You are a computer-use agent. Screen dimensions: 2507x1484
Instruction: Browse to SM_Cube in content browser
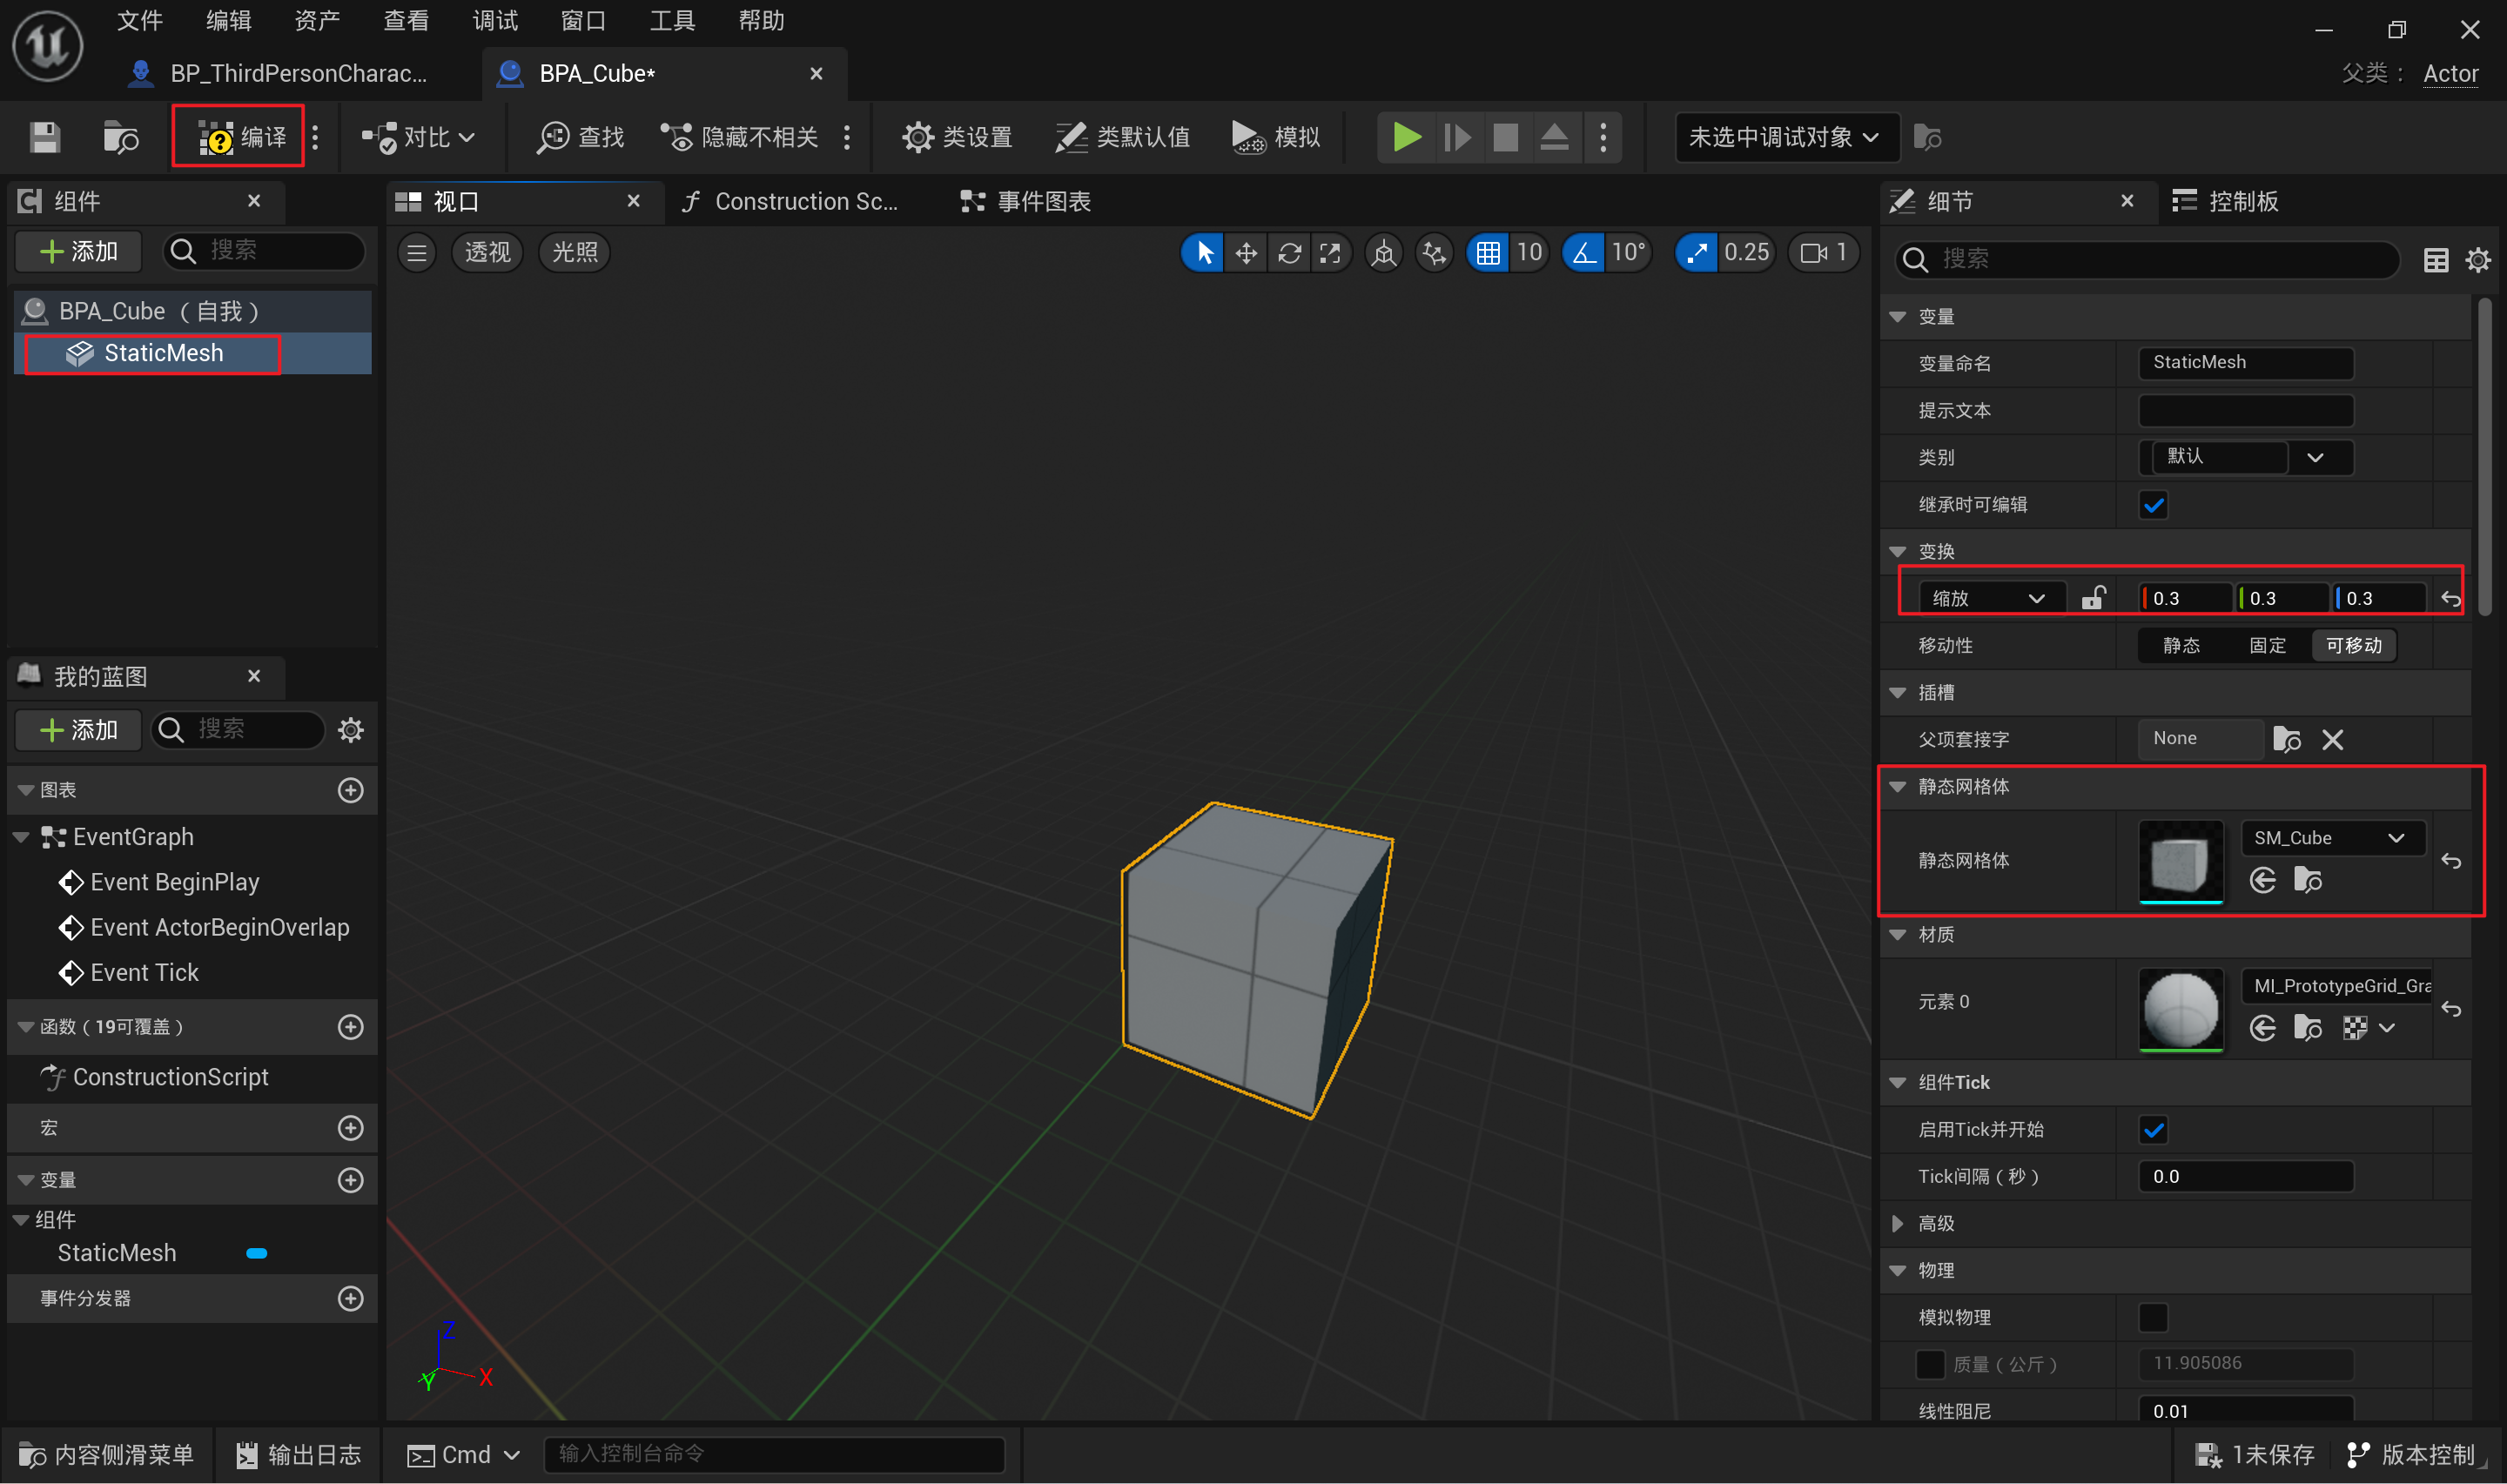coord(2307,880)
